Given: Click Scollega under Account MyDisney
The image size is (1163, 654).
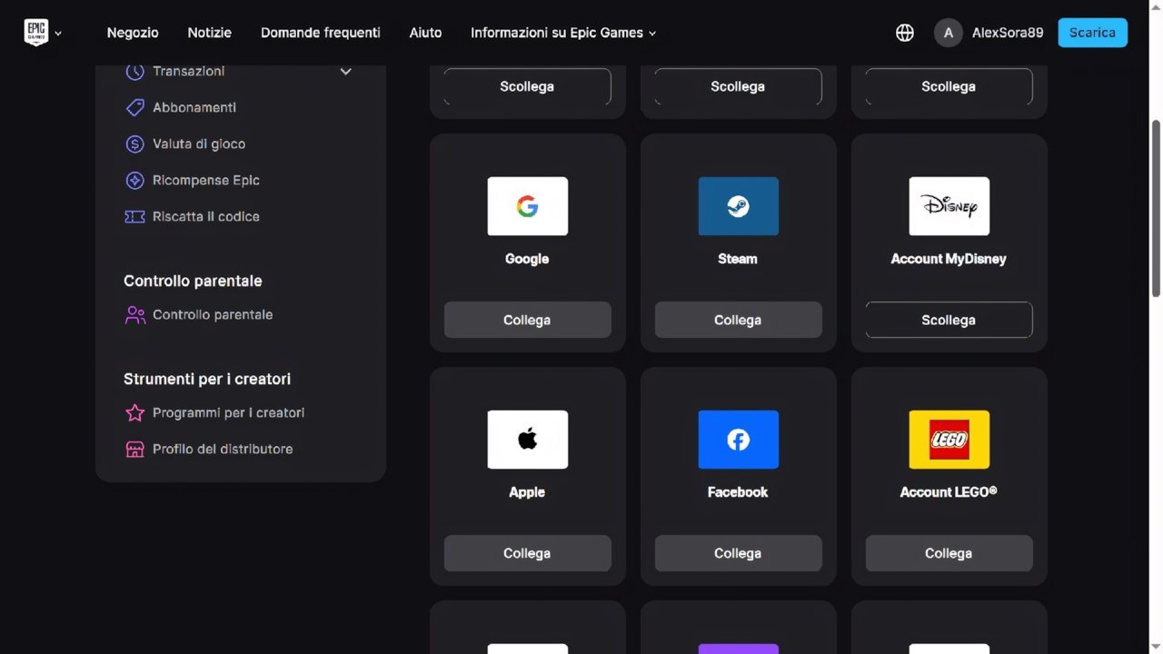Looking at the screenshot, I should click(949, 320).
